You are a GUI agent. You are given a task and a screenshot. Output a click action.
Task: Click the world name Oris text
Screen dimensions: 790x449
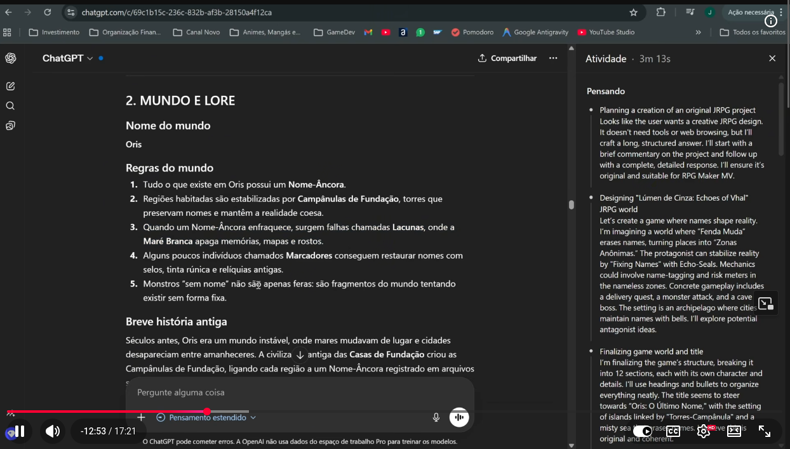tap(134, 144)
